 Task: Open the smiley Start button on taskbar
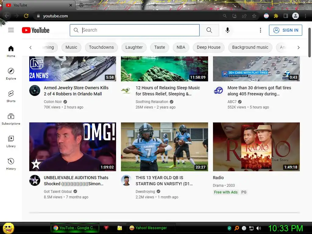(8, 228)
